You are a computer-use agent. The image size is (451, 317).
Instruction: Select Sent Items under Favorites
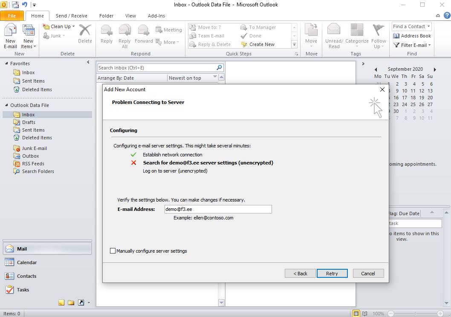click(x=33, y=81)
